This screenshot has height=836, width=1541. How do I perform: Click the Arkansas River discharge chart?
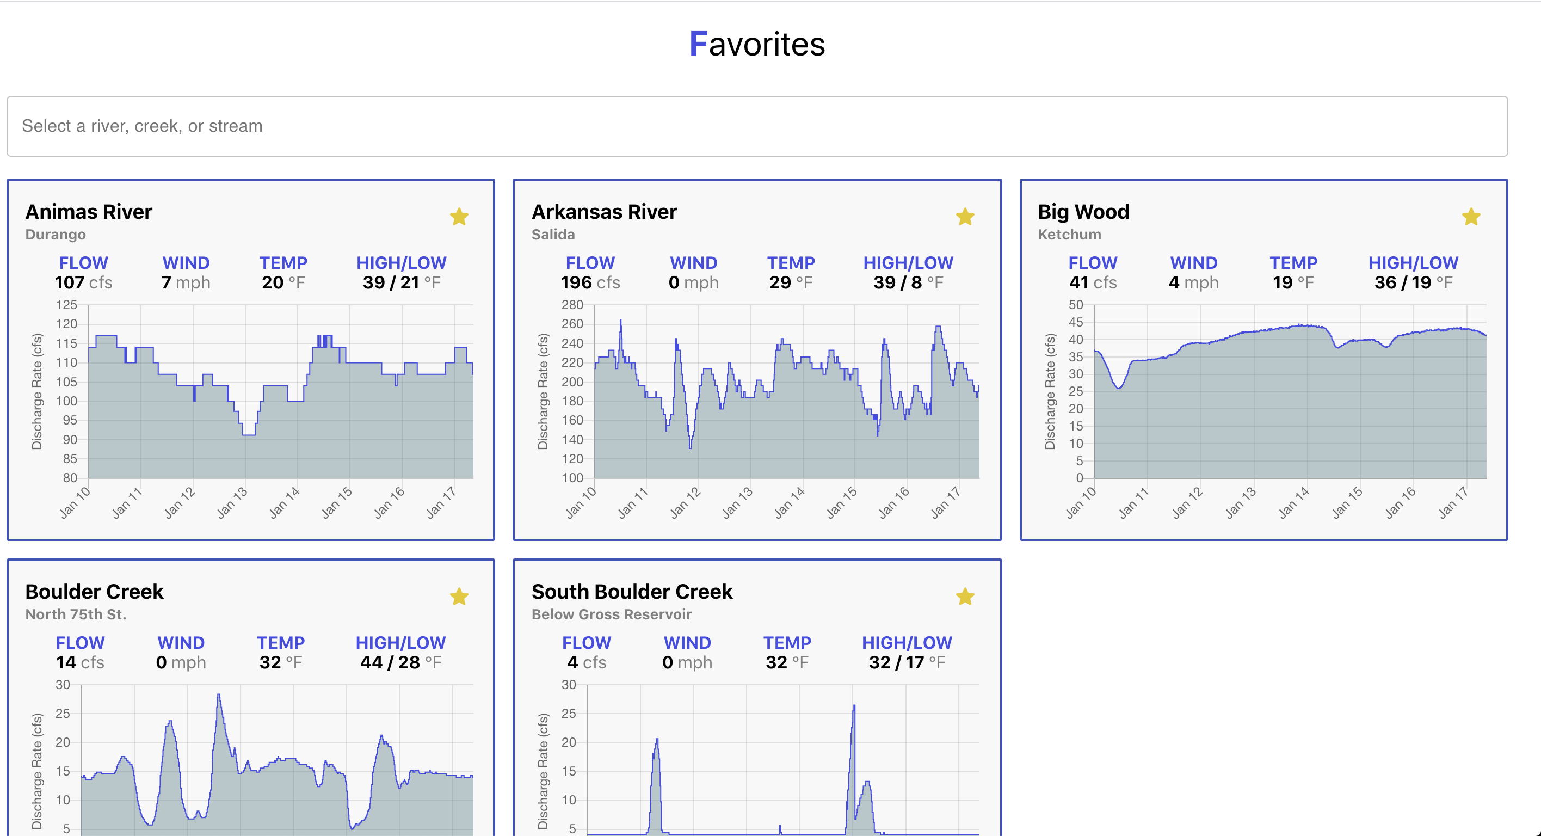click(x=786, y=392)
